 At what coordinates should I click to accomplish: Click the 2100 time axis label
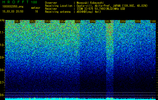[x=153, y=21]
